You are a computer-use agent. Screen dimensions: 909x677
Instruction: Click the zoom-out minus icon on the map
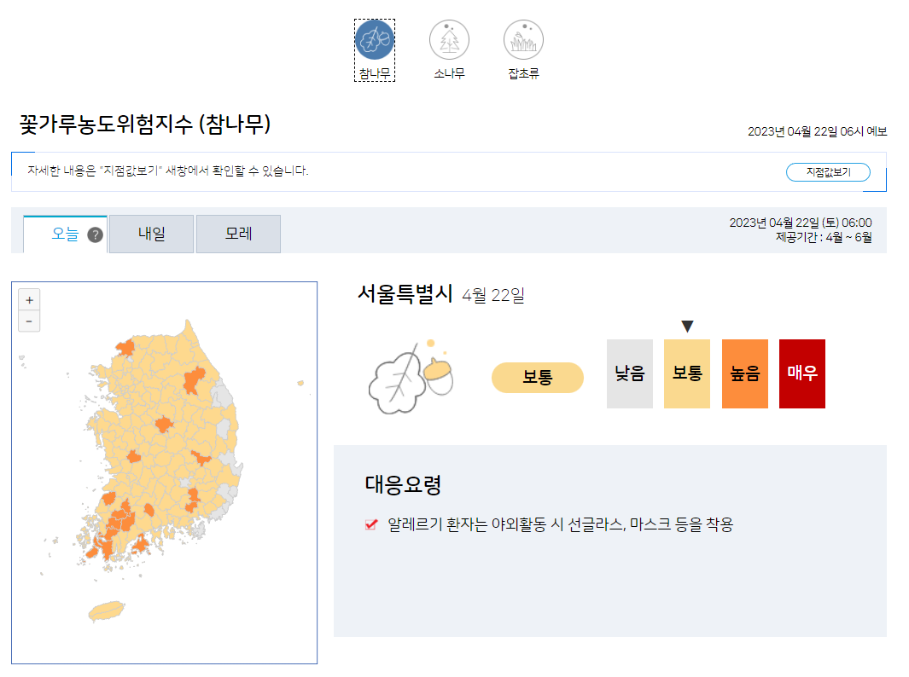[x=29, y=321]
